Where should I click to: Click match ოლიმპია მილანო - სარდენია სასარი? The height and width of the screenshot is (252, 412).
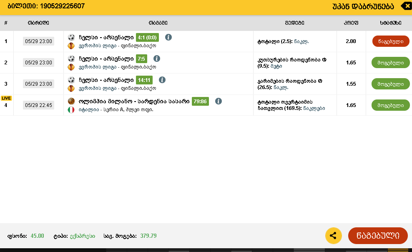click(134, 102)
